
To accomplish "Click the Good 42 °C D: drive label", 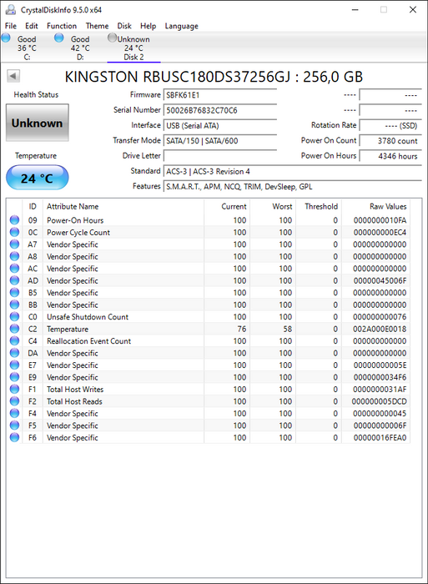I will point(80,48).
